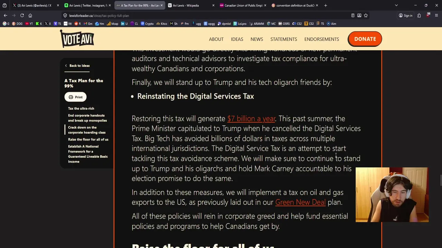Toggle reader view icon in address bar
Viewport: 442px width, 248px height.
353,15
